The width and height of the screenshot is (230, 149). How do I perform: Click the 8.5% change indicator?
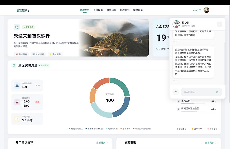pos(37,85)
